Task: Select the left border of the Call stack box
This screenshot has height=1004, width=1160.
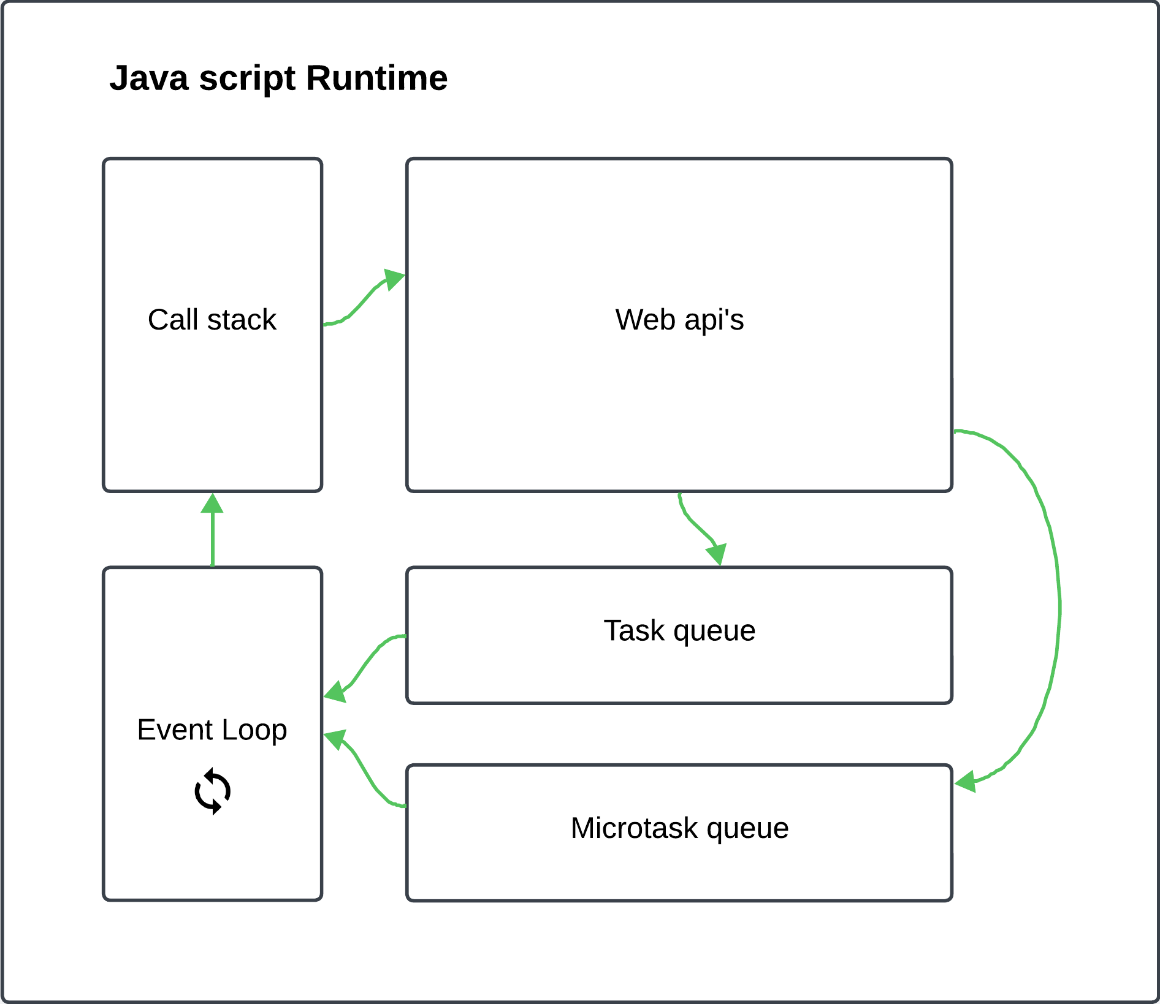Action: click(x=104, y=325)
